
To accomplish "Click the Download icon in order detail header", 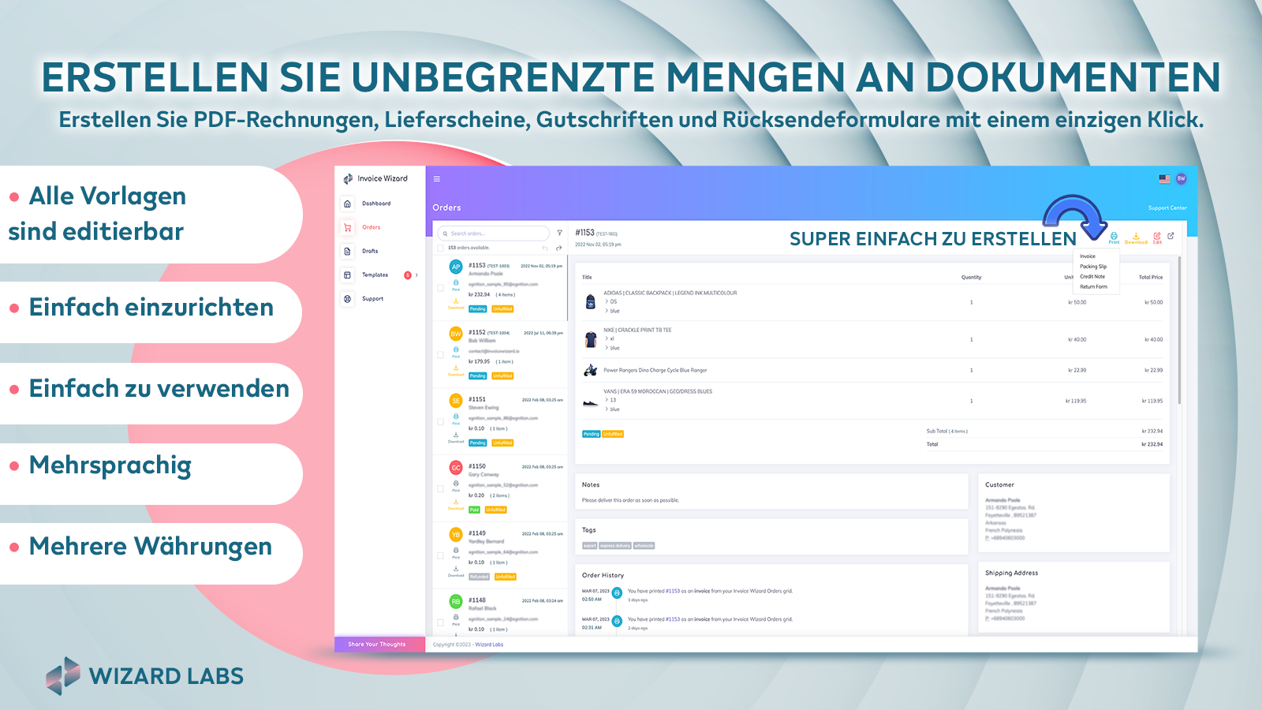I will (1136, 237).
